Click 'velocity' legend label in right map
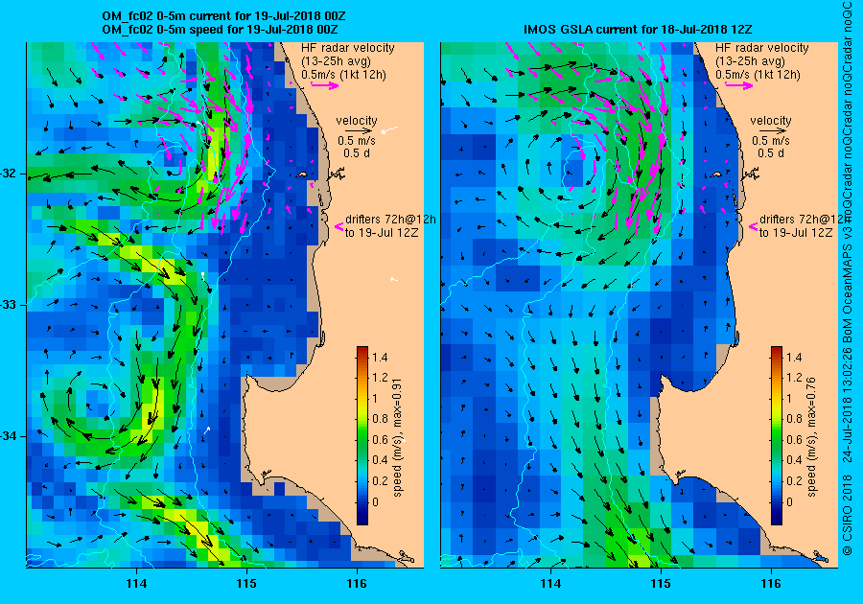 [771, 121]
